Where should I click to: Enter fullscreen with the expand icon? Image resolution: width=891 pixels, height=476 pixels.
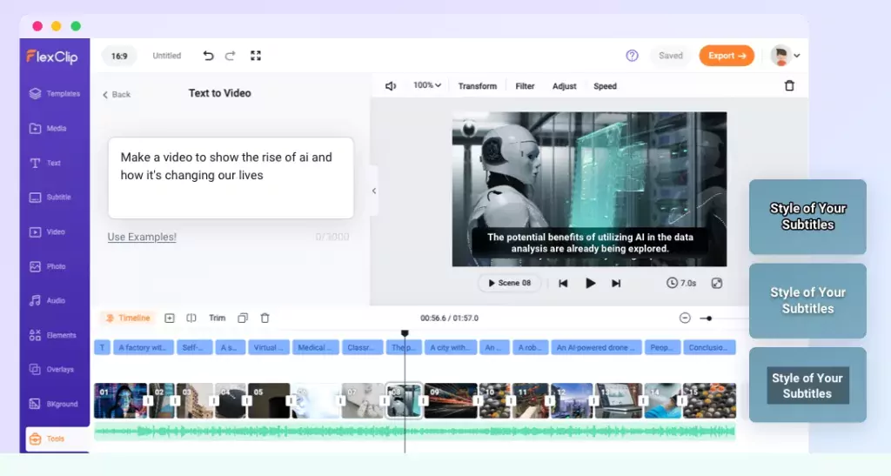point(256,56)
